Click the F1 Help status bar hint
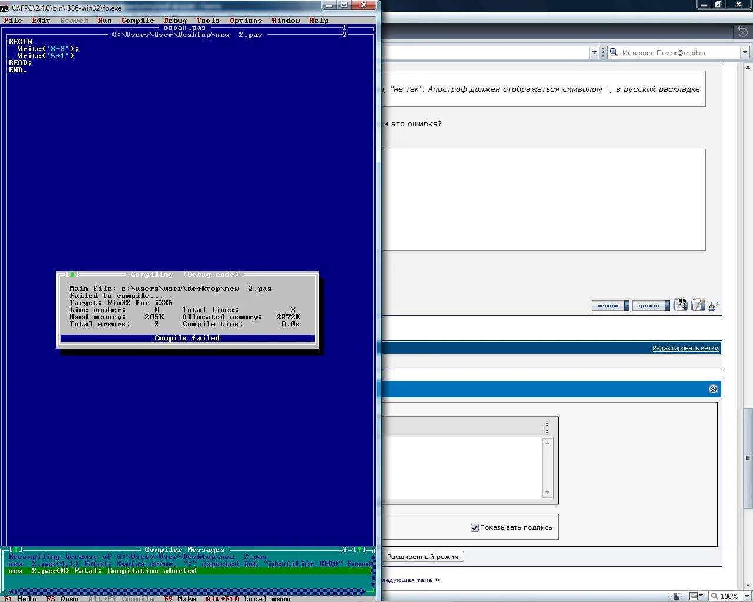This screenshot has height=602, width=753. [x=20, y=598]
